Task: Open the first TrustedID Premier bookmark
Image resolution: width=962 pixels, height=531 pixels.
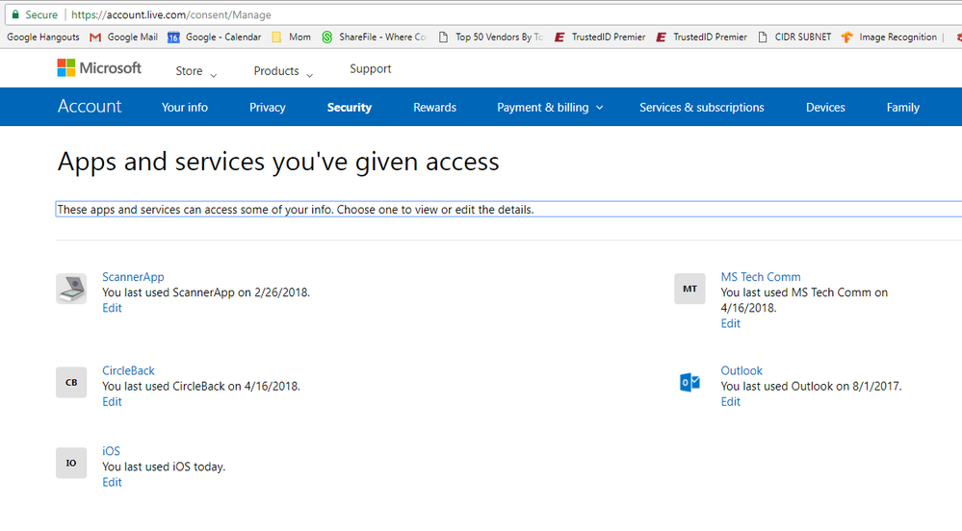Action: tap(599, 37)
